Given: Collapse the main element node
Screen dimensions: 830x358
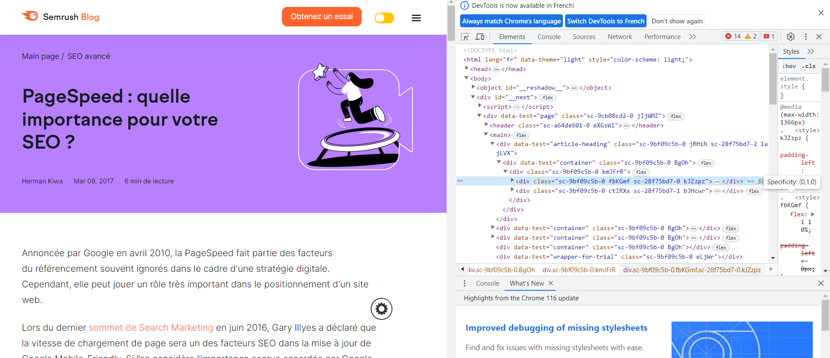Looking at the screenshot, I should point(486,134).
